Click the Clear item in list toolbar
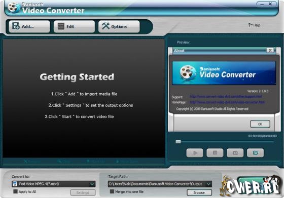Viewport: 284px width, 198px height. point(64,162)
